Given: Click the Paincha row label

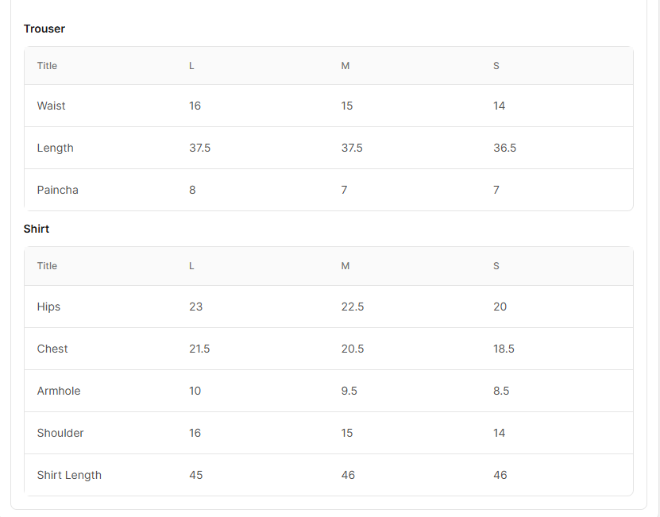Looking at the screenshot, I should click(x=58, y=190).
